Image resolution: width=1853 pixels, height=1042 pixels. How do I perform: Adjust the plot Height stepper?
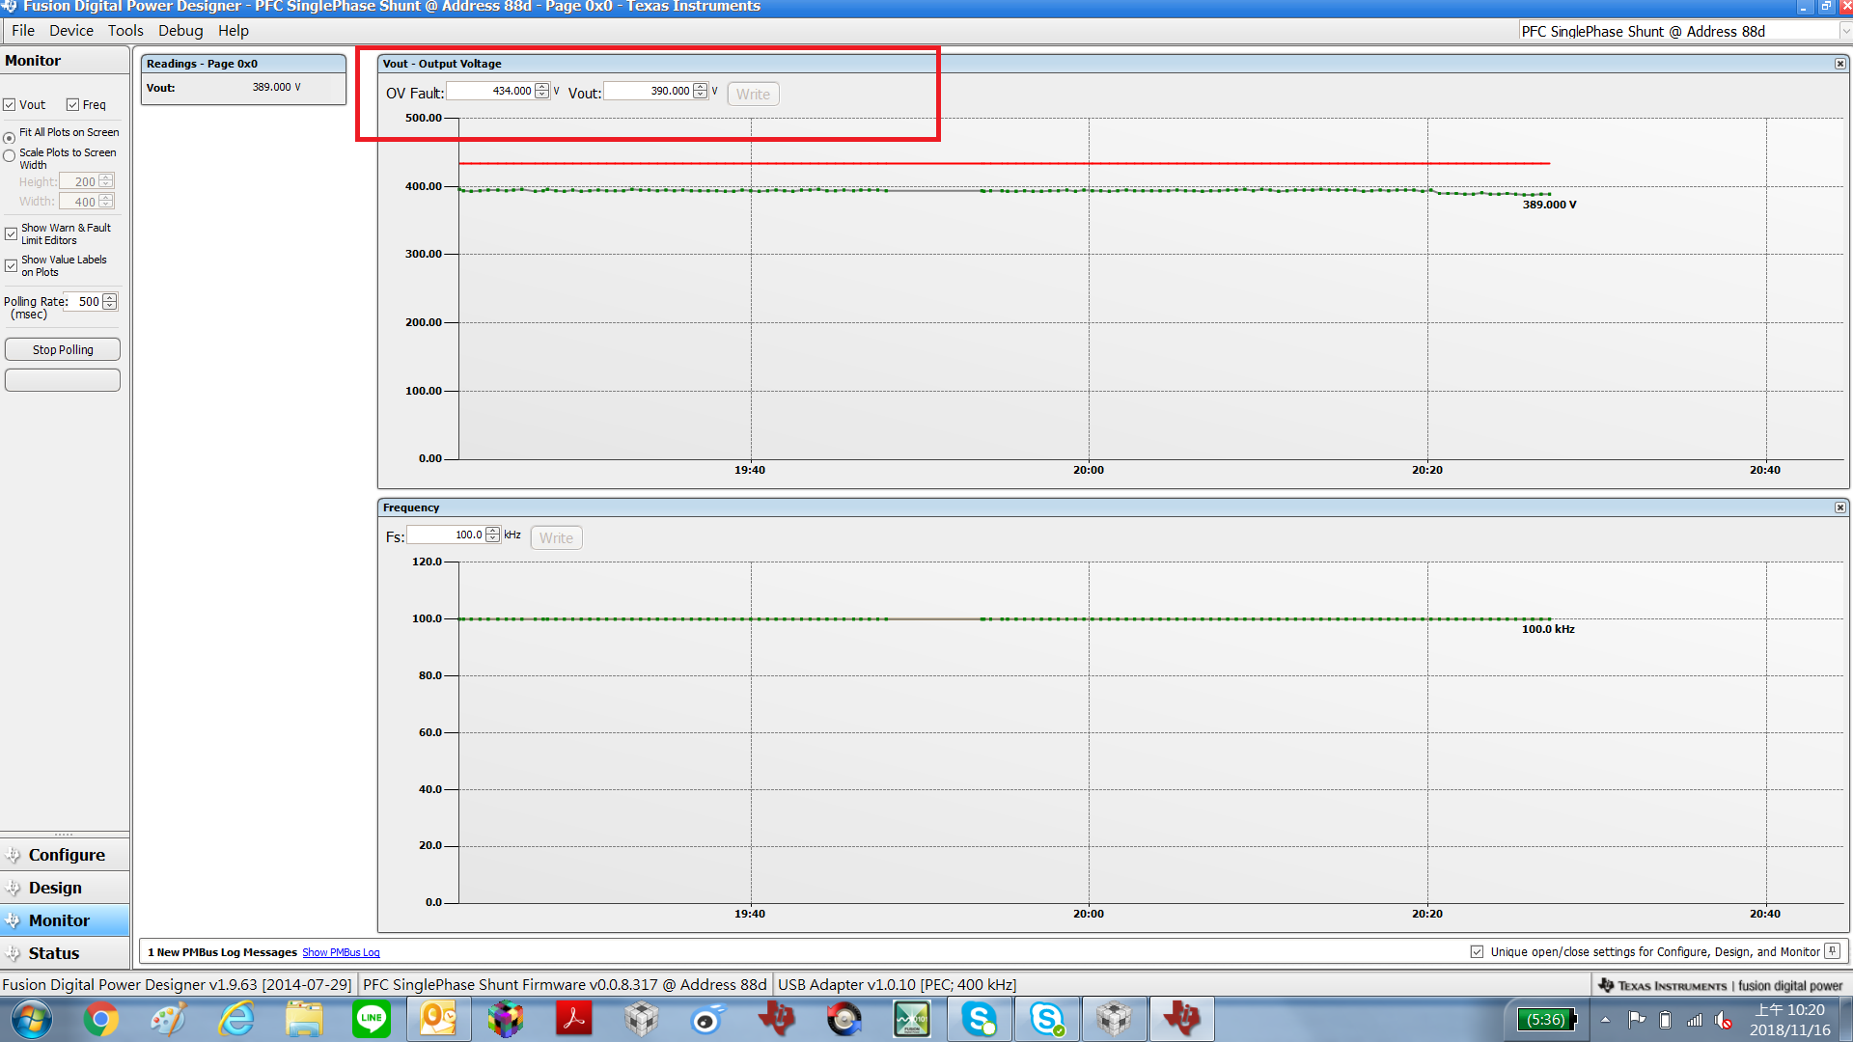[106, 181]
